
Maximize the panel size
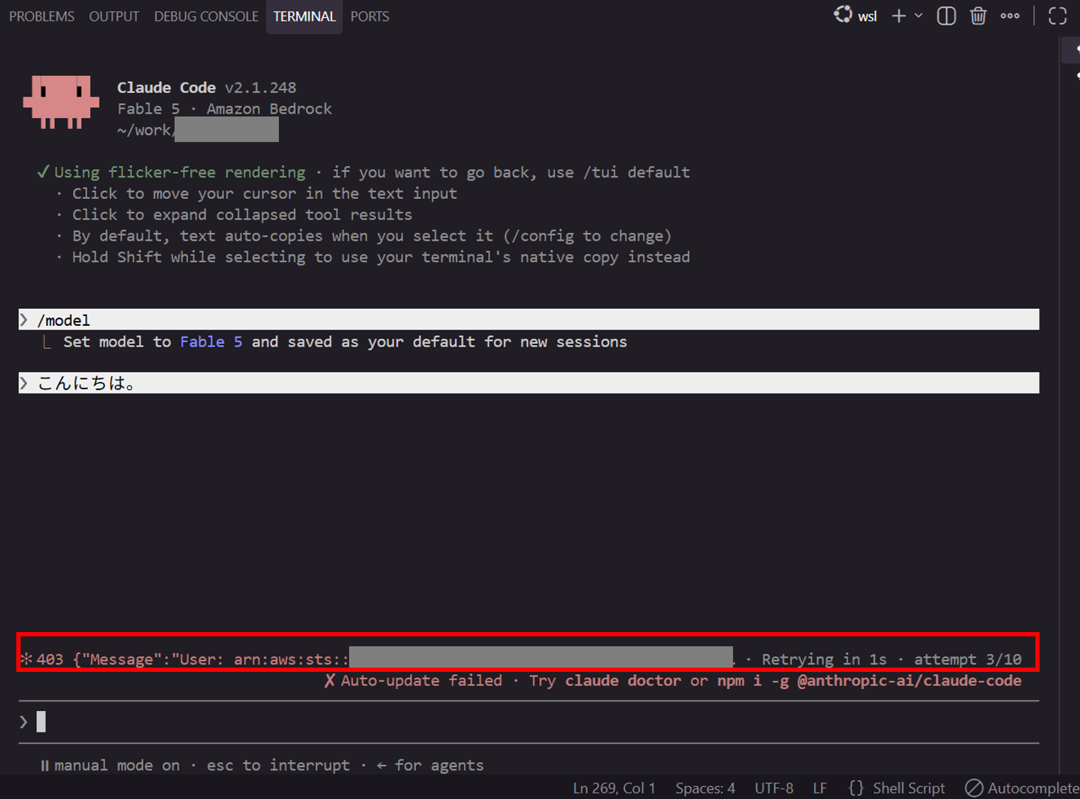(x=1057, y=16)
